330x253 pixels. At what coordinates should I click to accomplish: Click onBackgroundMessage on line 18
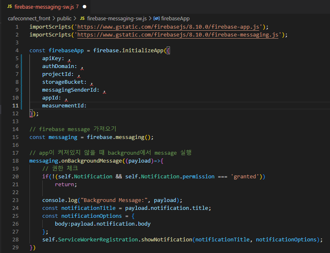[92, 161]
